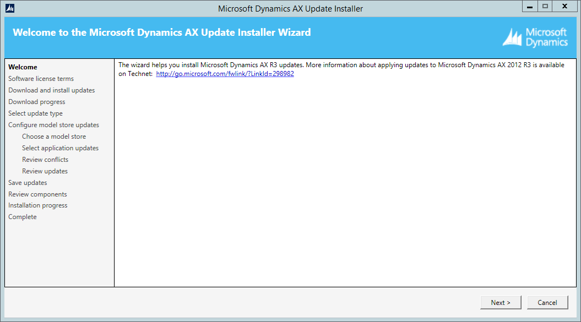Select Download progress step
The width and height of the screenshot is (581, 322).
[x=37, y=101]
